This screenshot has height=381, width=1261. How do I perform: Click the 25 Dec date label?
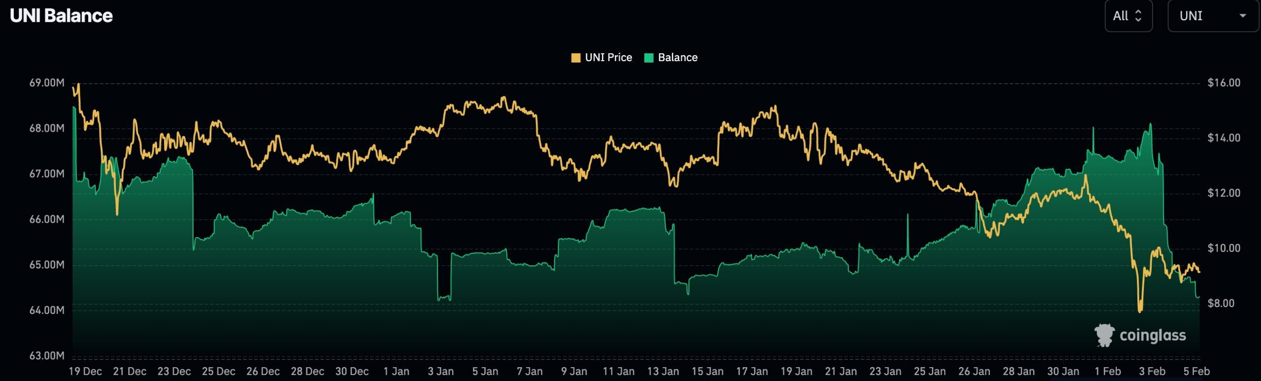point(219,371)
